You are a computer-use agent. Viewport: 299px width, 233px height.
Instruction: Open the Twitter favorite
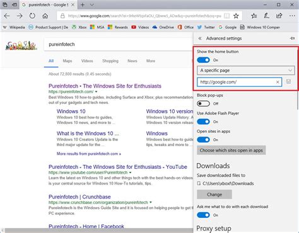(x=206, y=27)
